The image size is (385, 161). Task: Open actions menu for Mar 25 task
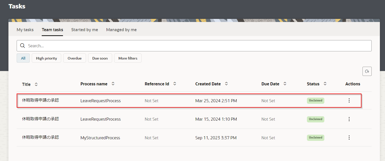[349, 100]
